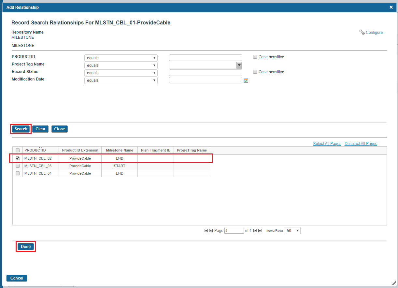The image size is (398, 288).
Task: Open the Record Status operator dropdown
Action: [121, 73]
